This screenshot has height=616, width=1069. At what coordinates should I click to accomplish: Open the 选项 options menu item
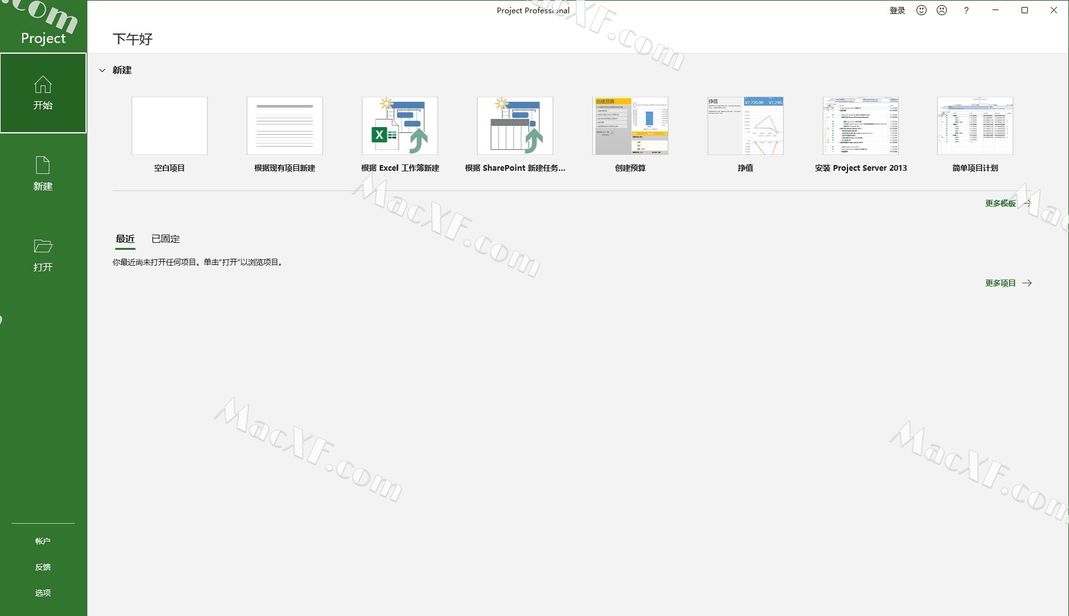[43, 593]
